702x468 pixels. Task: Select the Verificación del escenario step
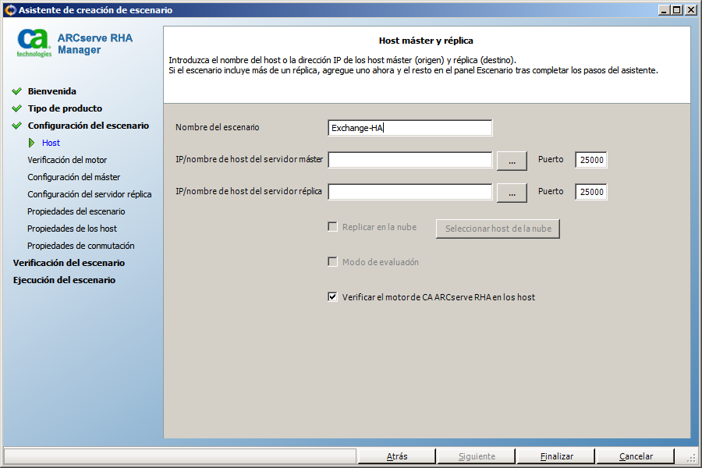click(x=69, y=263)
